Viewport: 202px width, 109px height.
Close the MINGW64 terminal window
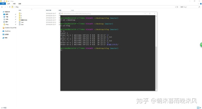click(155, 13)
